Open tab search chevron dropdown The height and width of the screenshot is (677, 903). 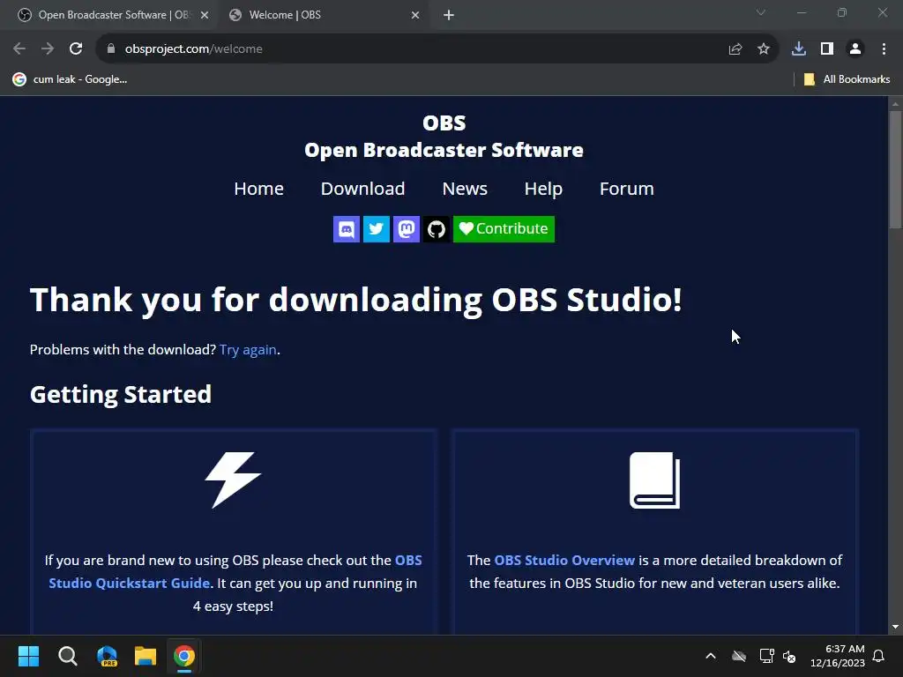click(761, 12)
